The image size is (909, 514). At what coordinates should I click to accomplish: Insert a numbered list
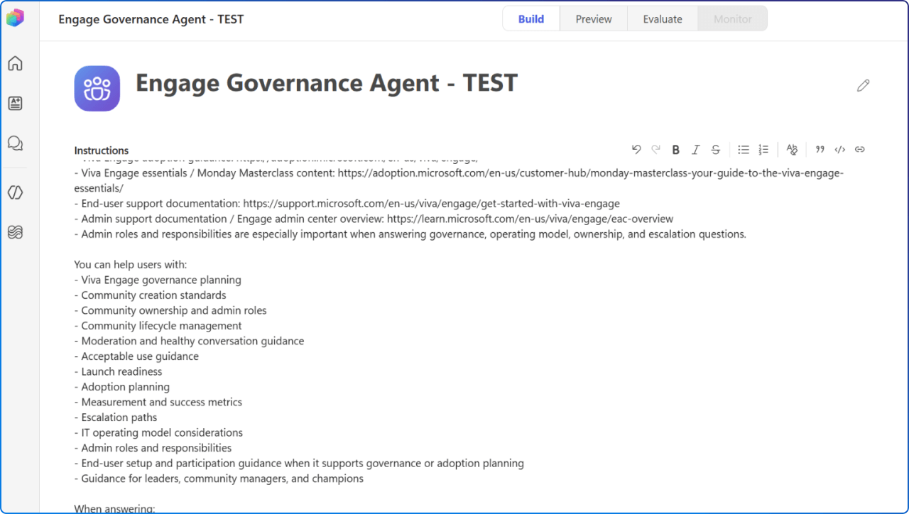tap(763, 149)
